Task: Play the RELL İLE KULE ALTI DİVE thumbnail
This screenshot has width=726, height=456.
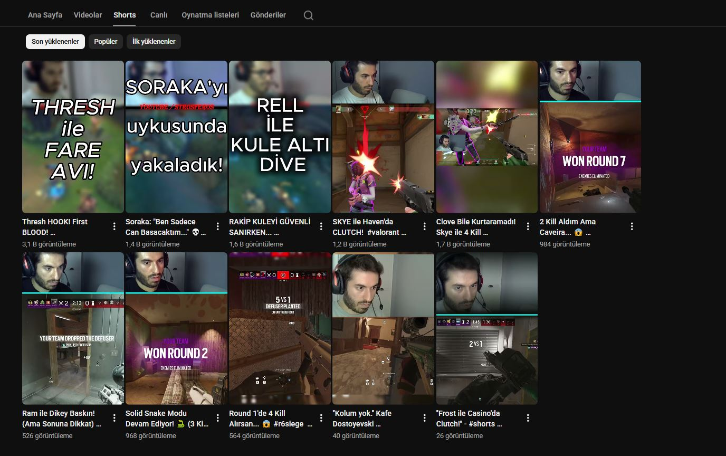Action: [x=280, y=137]
